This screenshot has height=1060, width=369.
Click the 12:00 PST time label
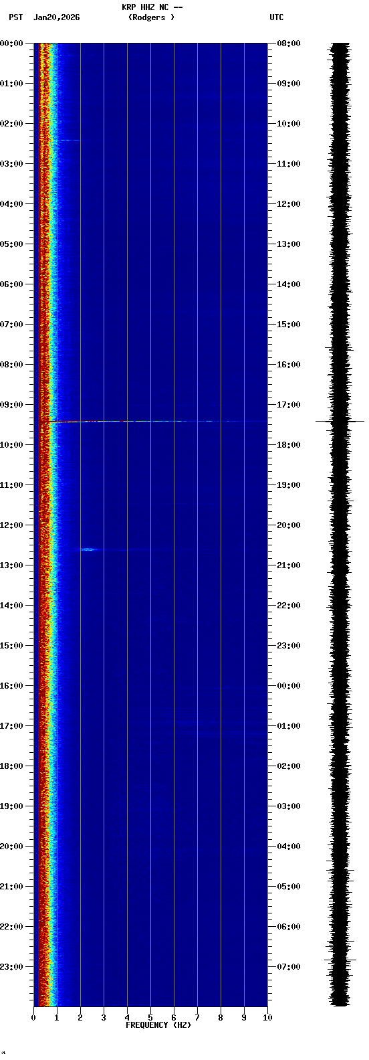(11, 525)
